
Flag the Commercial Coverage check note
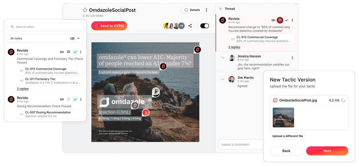tap(68, 52)
